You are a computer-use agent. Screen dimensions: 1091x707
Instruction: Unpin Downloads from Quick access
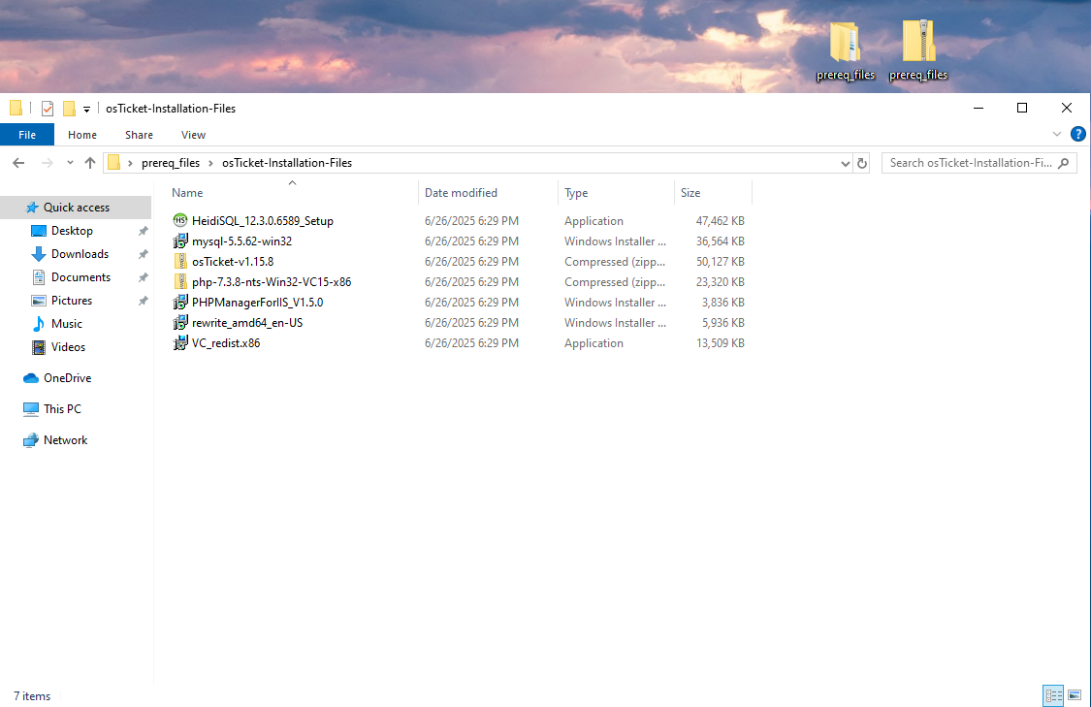point(143,254)
